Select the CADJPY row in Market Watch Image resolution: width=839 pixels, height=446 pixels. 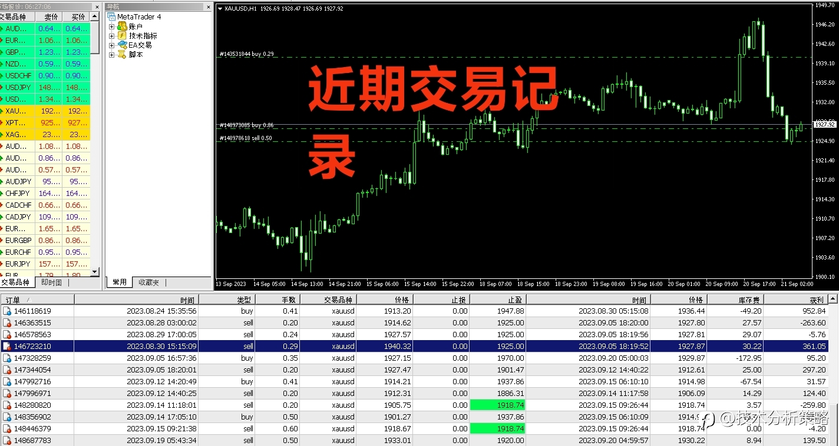45,217
